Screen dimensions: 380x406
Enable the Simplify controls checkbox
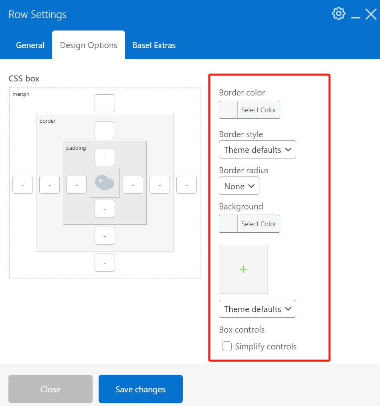pos(227,346)
